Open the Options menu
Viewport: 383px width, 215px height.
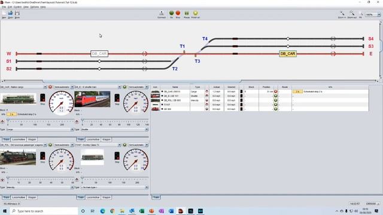pos(35,7)
